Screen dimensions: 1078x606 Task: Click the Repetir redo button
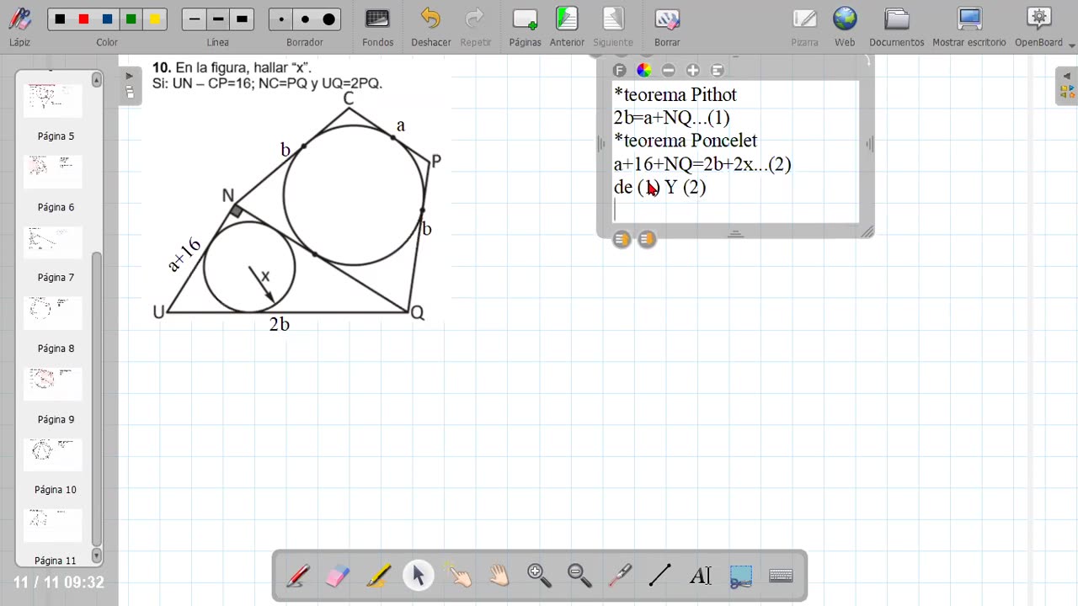475,25
